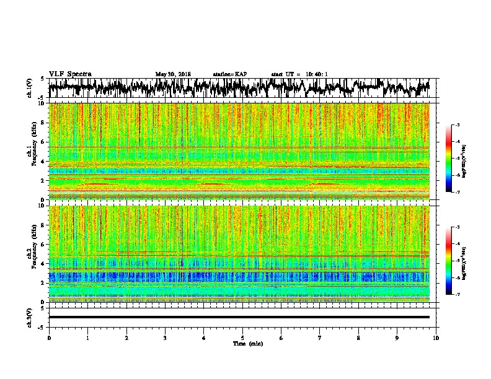Screen dimensions: 491x379
Task: Click the "8" kHz tick of ch.1 axis
Action: (43, 123)
